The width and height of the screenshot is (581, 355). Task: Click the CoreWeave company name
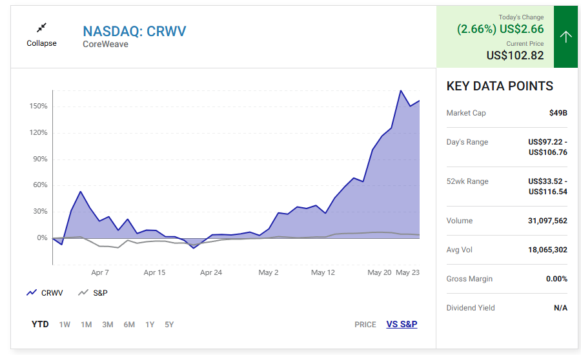tap(106, 44)
